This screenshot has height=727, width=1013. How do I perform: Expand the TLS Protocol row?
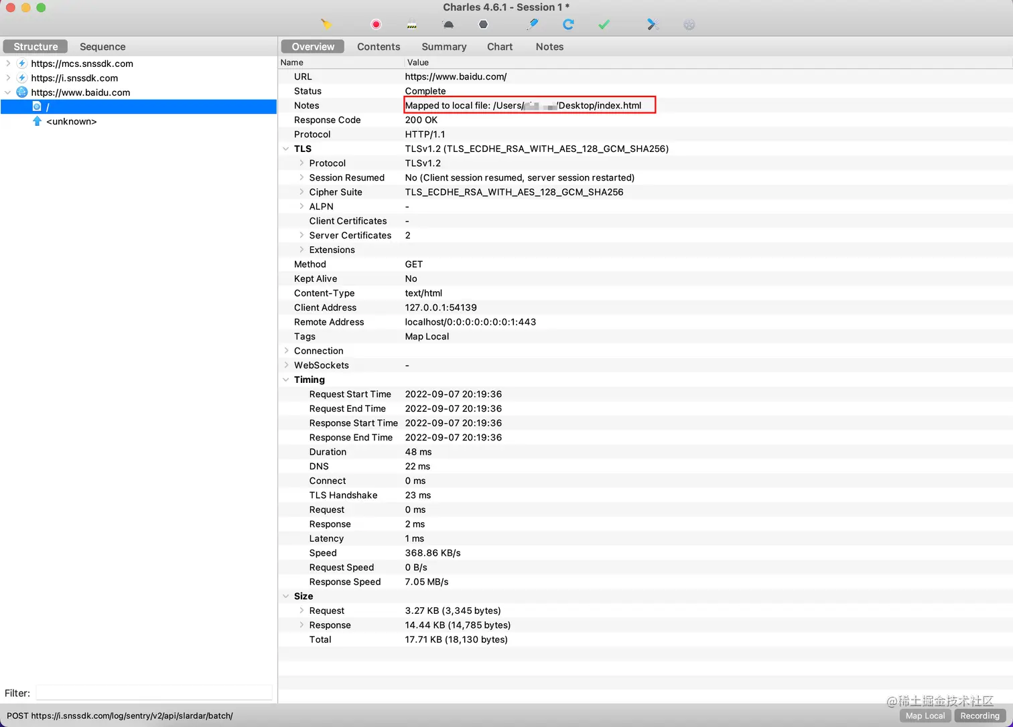[x=301, y=163]
